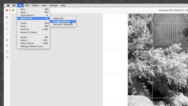Screen dimensions: 188x106
Task: Choose Save... from File menu
Action: (x=33, y=26)
